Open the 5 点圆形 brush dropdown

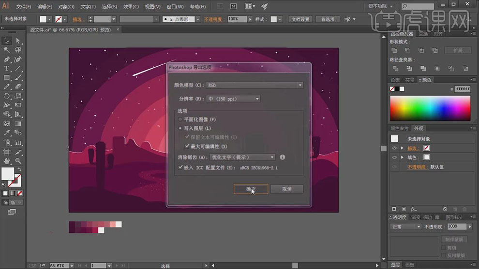point(198,19)
